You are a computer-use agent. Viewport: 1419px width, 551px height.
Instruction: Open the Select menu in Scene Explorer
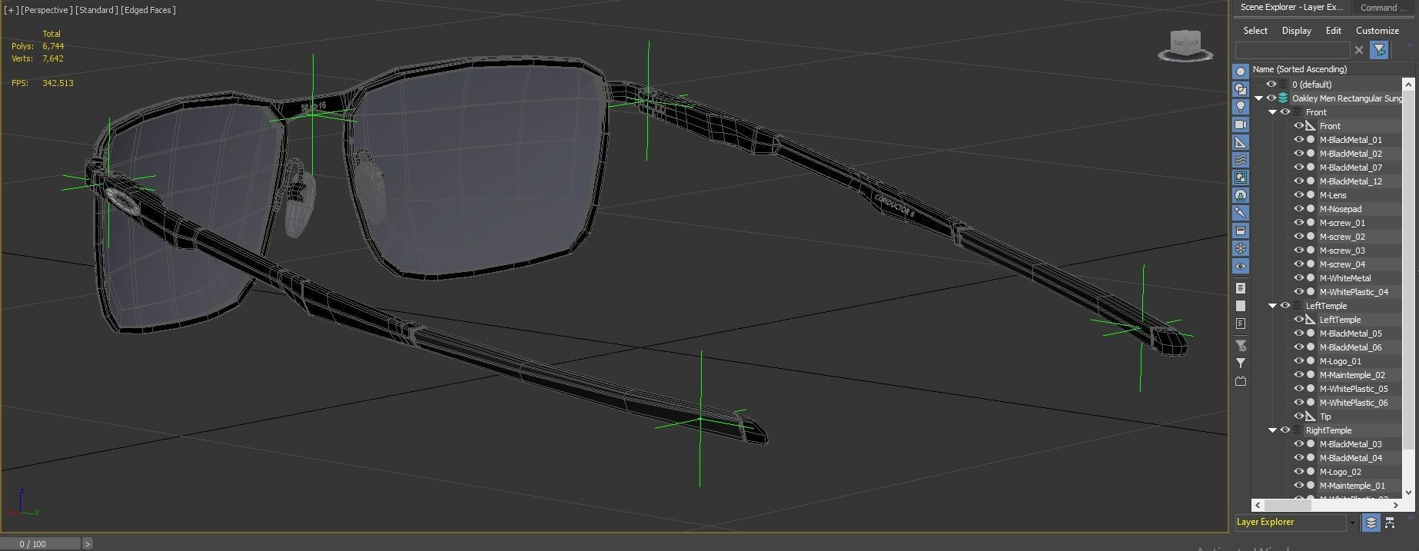[1255, 31]
